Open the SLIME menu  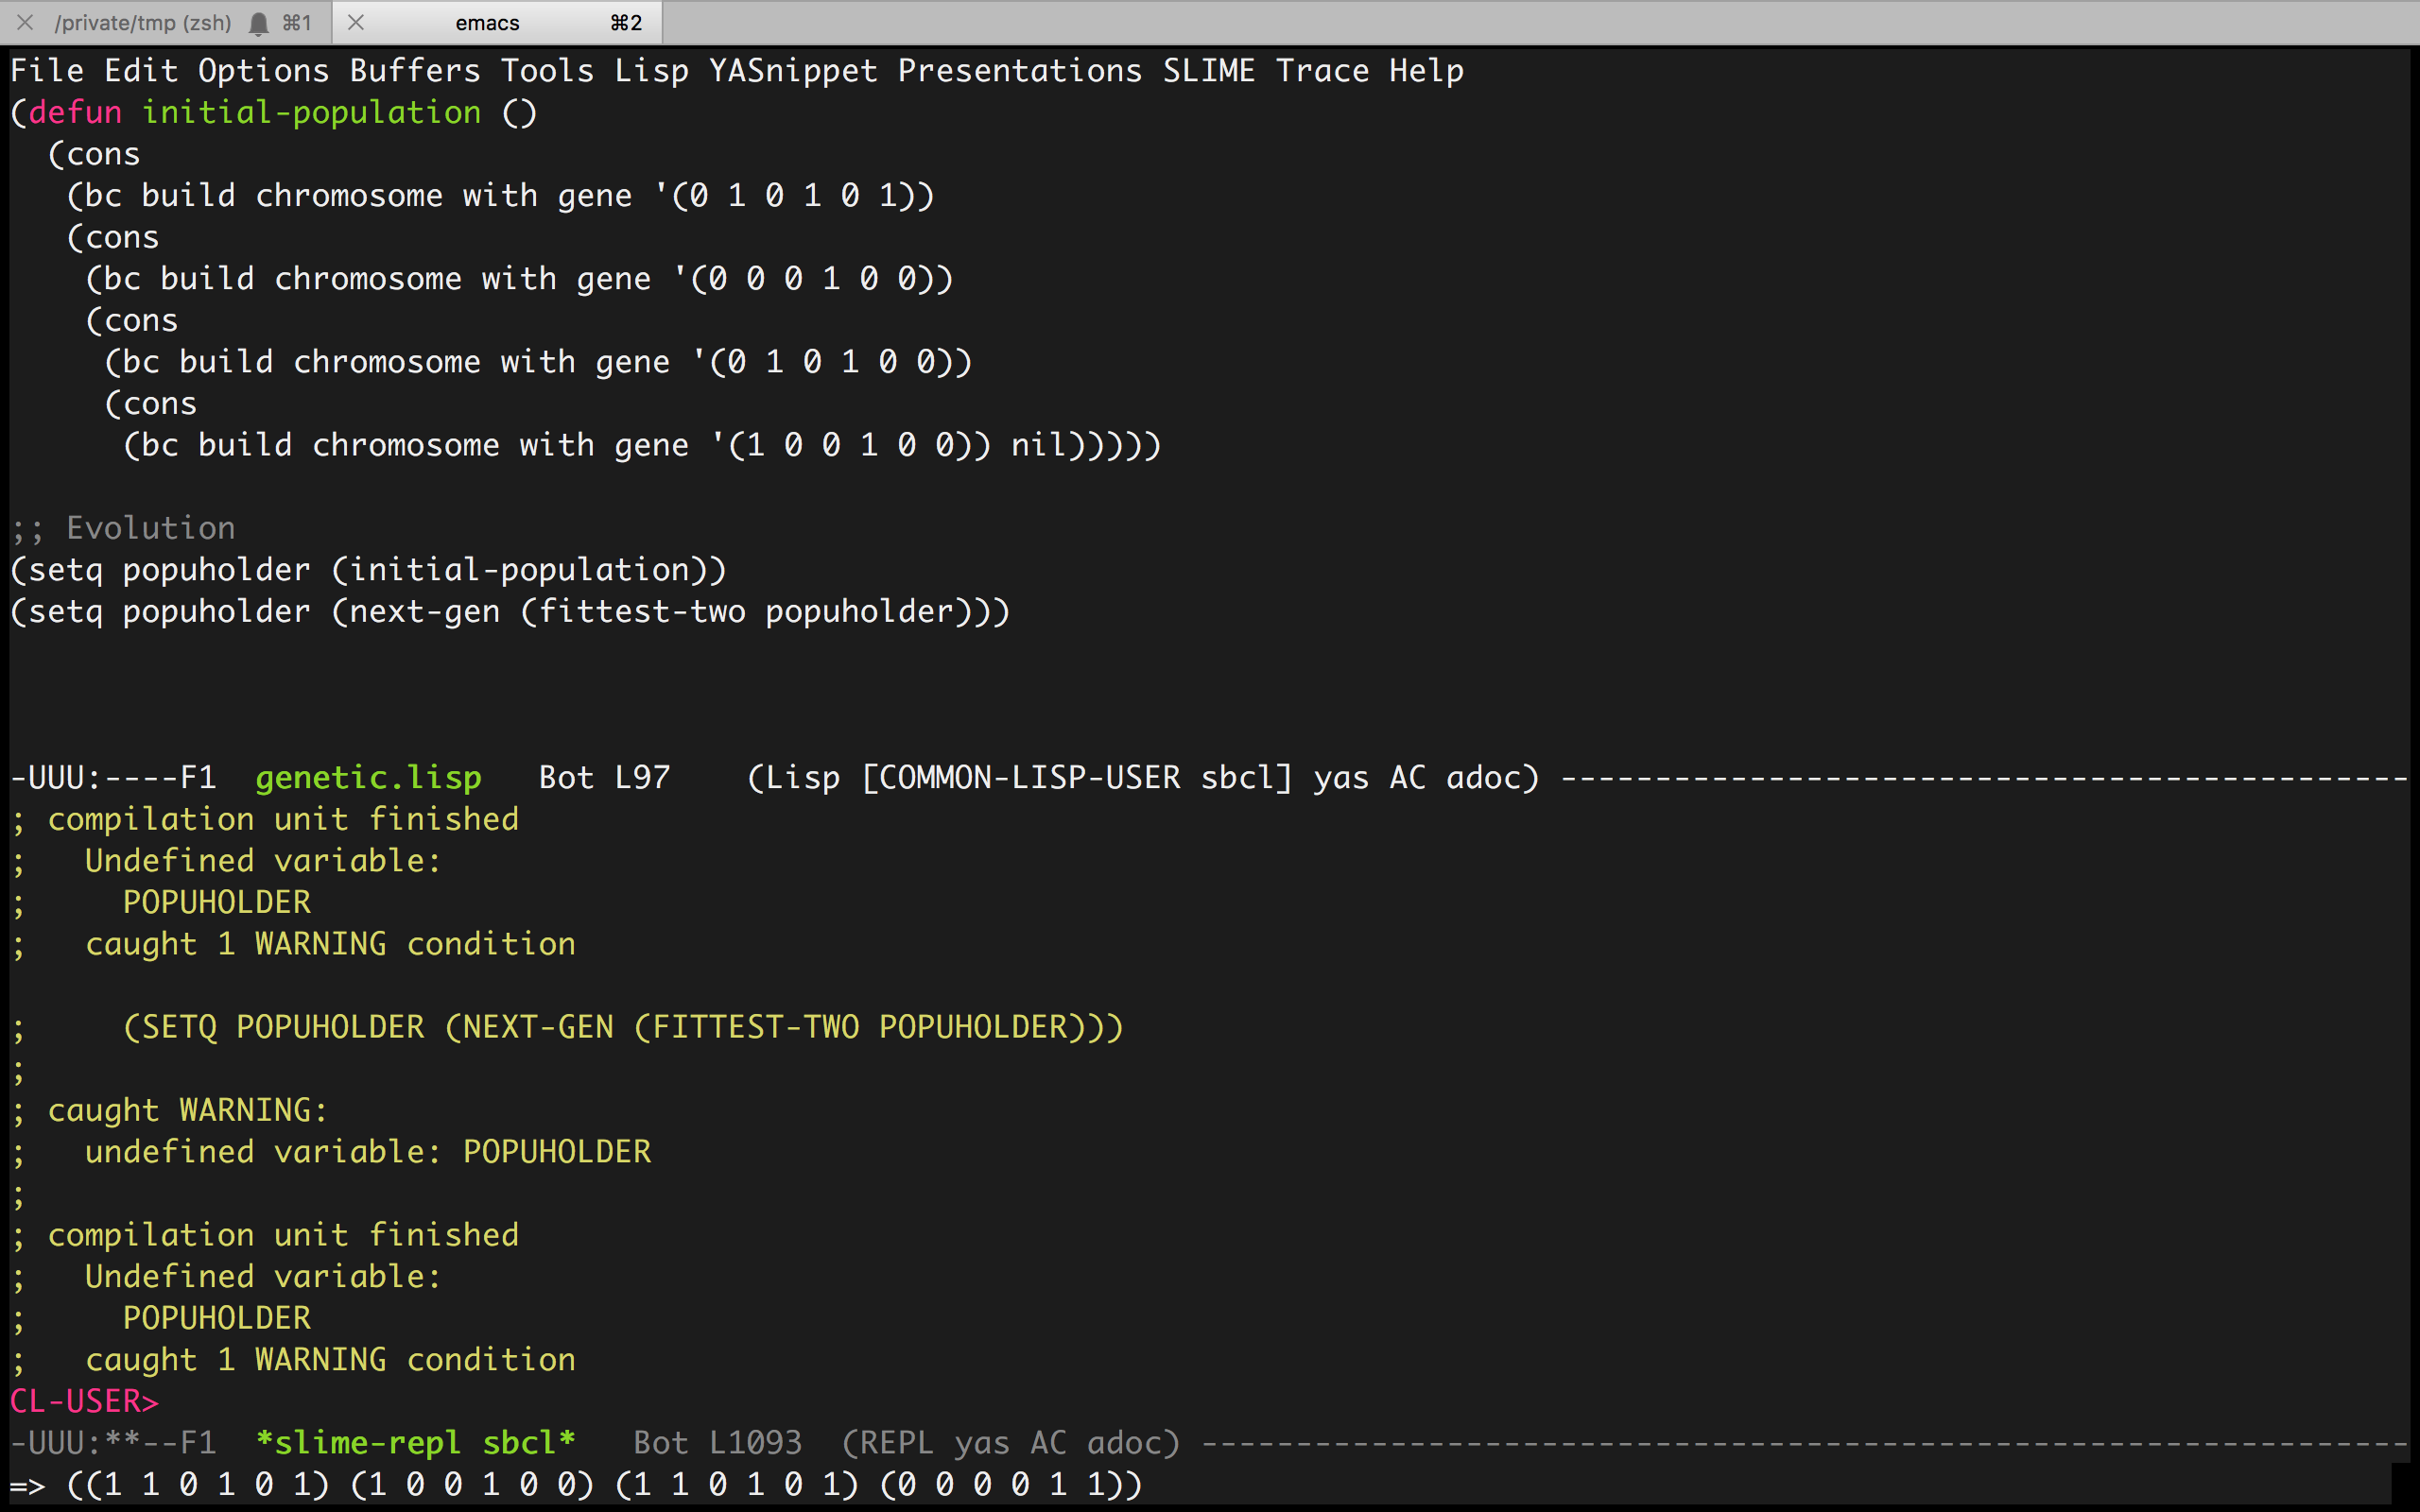click(x=1208, y=71)
